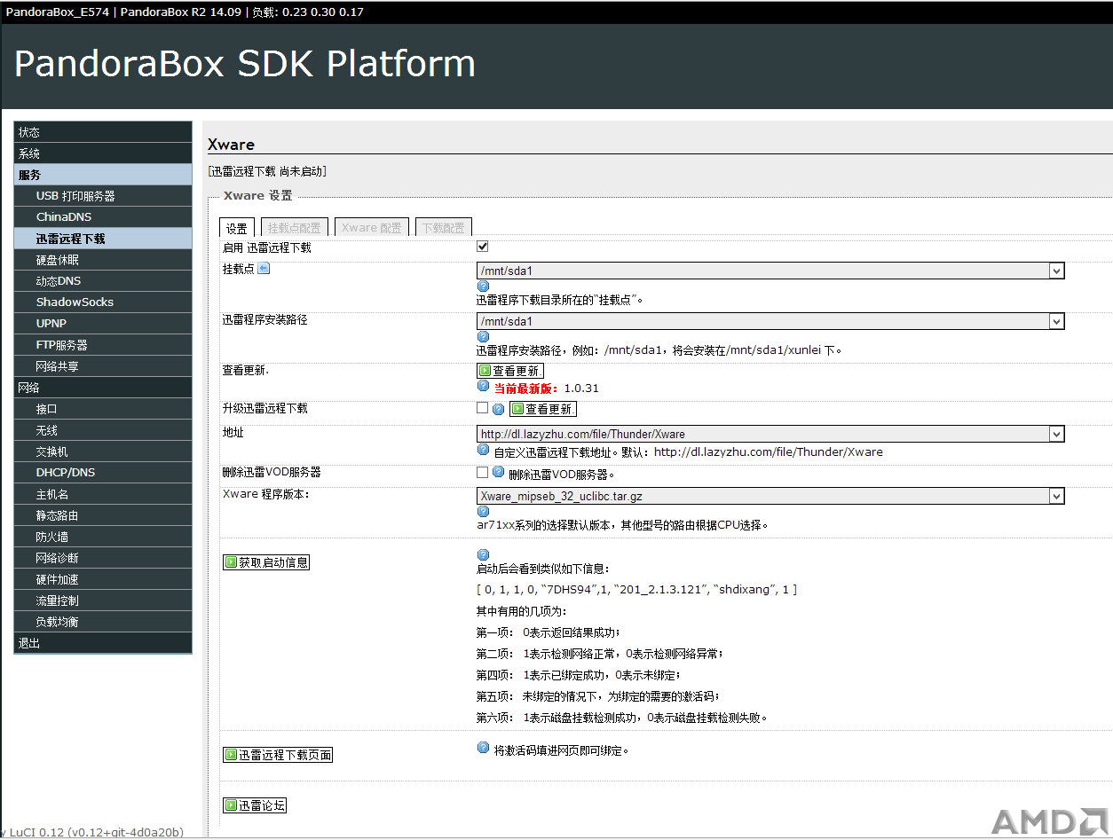Open the 挂载点 dropdown
This screenshot has width=1113, height=840.
[x=770, y=271]
